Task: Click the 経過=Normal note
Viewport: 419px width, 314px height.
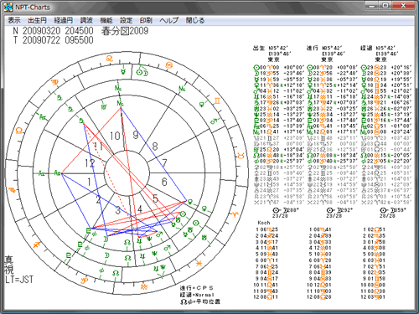Action: pos(197,295)
